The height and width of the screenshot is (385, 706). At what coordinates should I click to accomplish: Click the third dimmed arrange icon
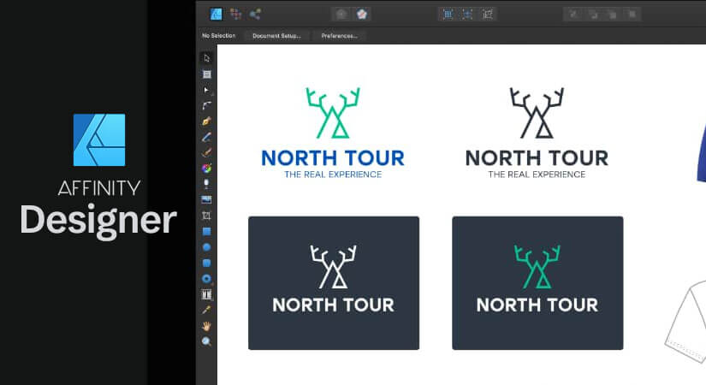pos(613,15)
